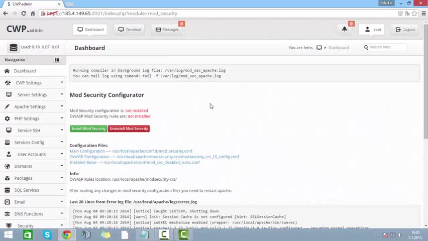Open the Terminal top tab

[x=130, y=30]
